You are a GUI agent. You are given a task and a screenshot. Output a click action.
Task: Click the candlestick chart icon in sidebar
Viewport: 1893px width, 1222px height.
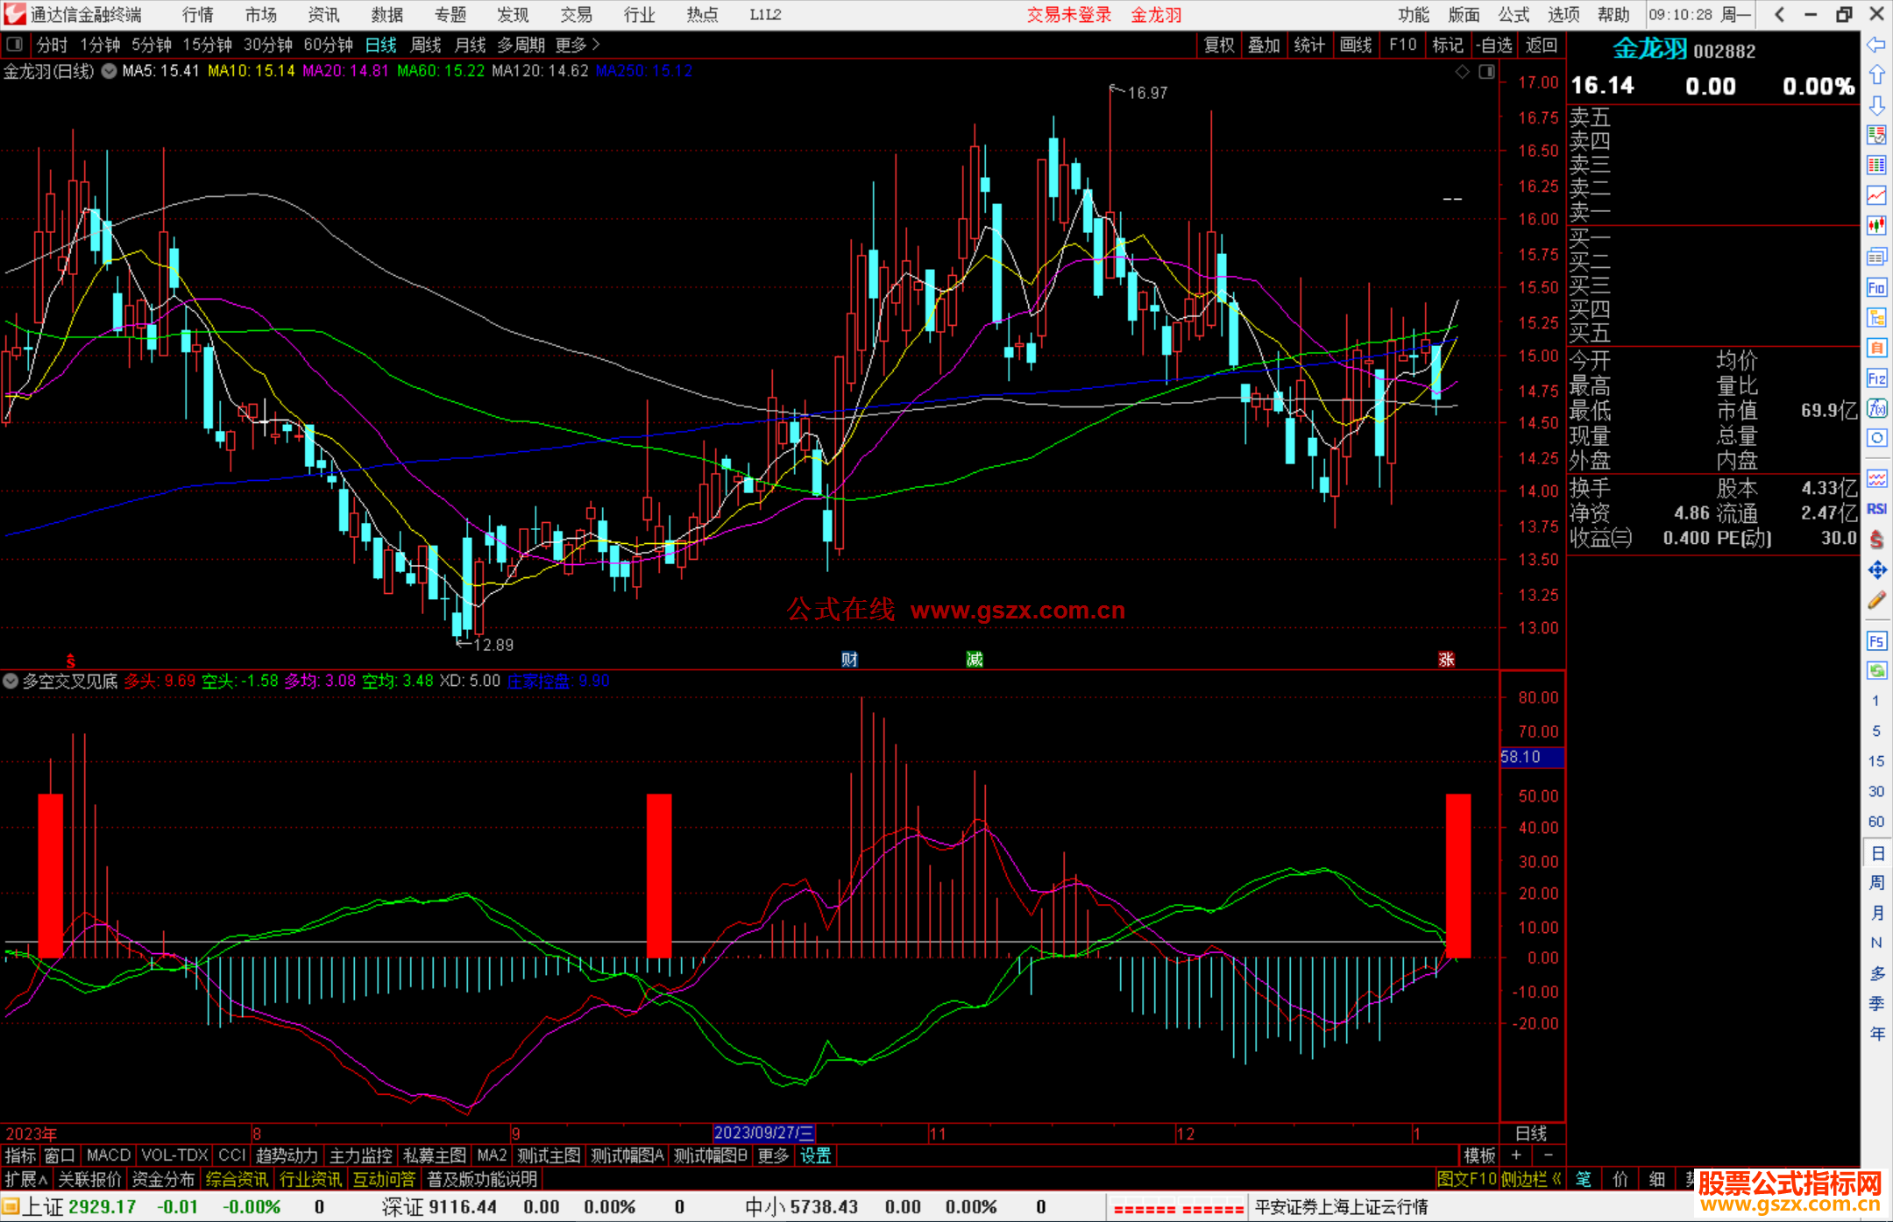click(x=1876, y=225)
